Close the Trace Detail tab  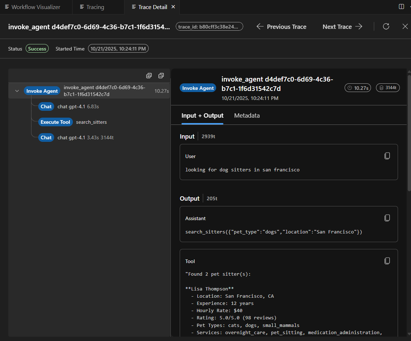click(173, 7)
